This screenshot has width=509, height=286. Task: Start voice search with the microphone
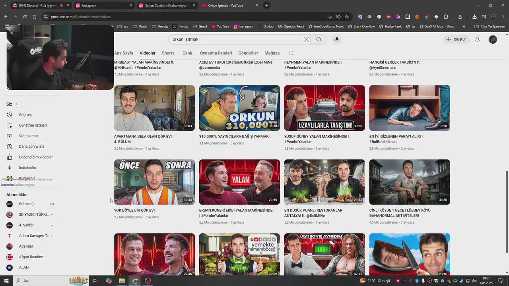(x=337, y=39)
